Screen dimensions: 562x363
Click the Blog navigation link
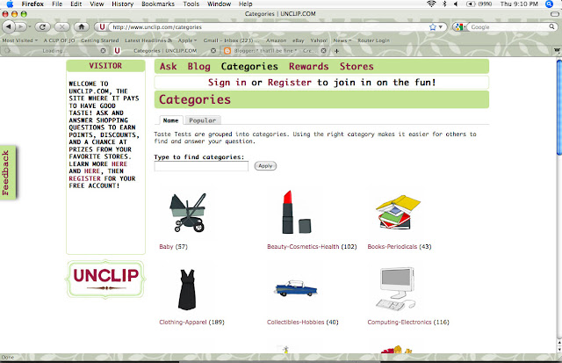(x=198, y=66)
